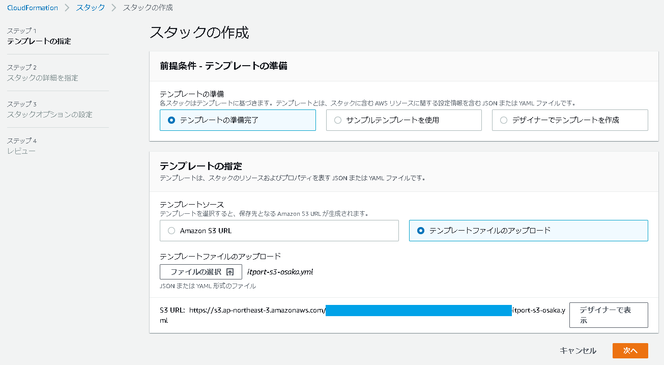The image size is (664, 365).
Task: Choose デザイナーでテンプレートを作成 radio option
Action: tap(570, 120)
